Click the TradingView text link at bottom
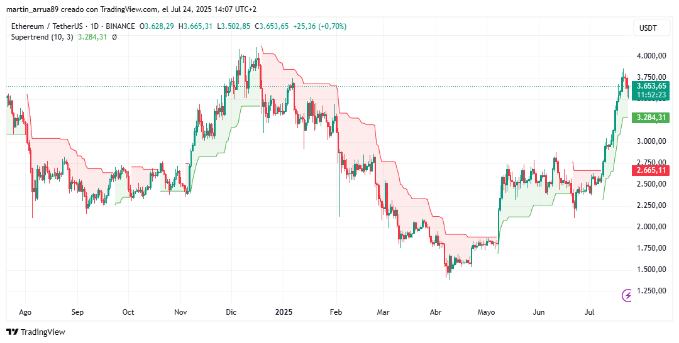Screen dimensions: 679x343 tap(43, 332)
